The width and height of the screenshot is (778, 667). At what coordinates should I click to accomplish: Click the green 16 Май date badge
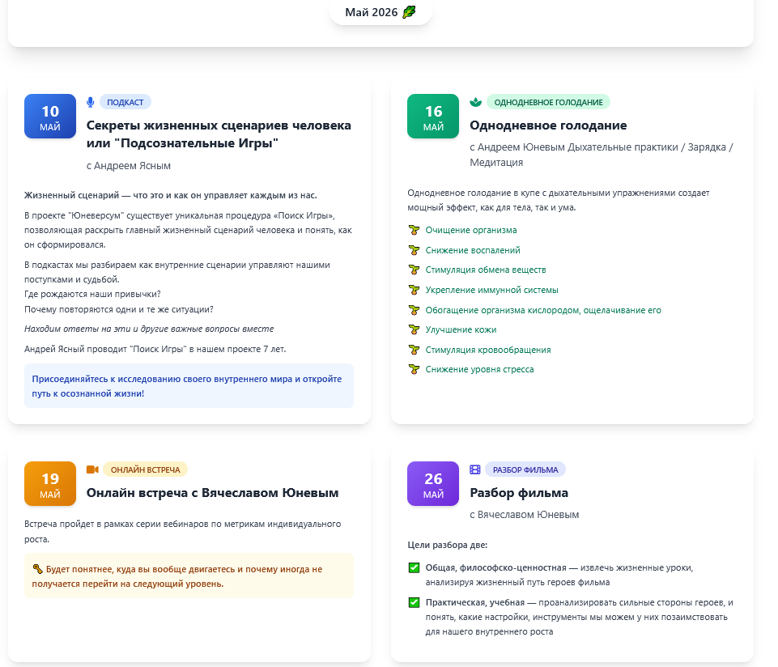click(x=433, y=117)
